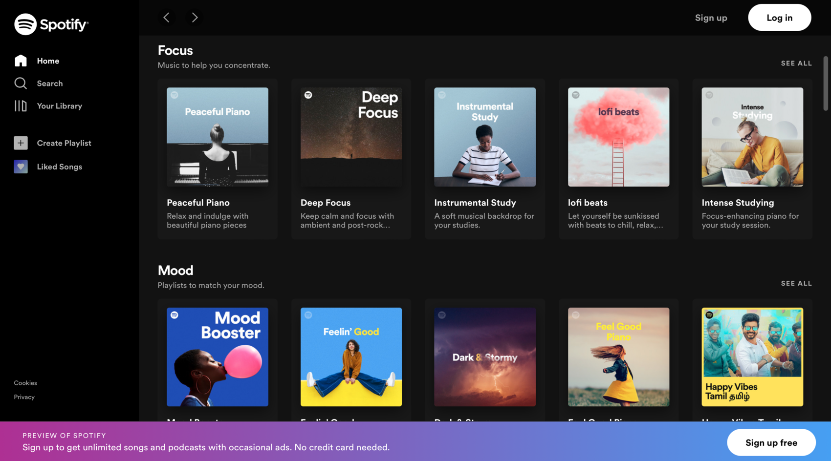Open Deep Focus playlist cover
The width and height of the screenshot is (831, 461).
pyautogui.click(x=351, y=137)
